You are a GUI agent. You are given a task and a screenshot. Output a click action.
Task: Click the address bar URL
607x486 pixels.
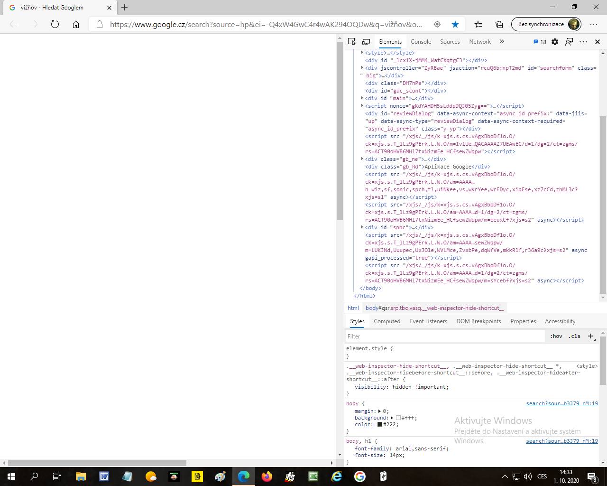pyautogui.click(x=266, y=24)
